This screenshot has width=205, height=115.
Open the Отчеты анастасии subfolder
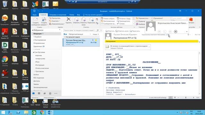click(x=42, y=68)
